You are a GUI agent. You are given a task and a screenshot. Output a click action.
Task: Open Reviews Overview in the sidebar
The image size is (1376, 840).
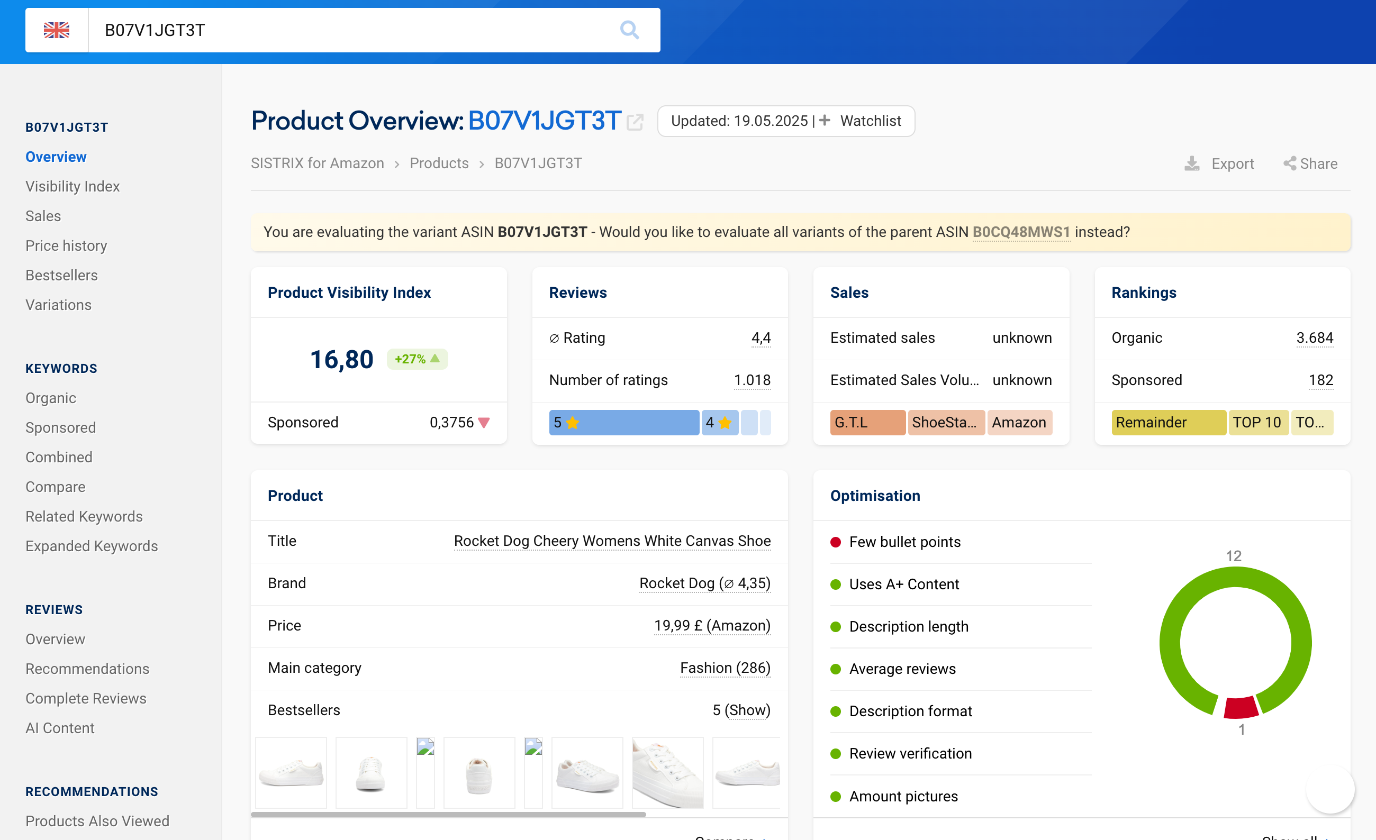(55, 639)
